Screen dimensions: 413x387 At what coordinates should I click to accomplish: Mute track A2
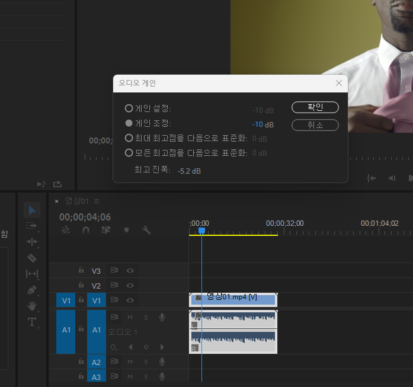pos(130,362)
